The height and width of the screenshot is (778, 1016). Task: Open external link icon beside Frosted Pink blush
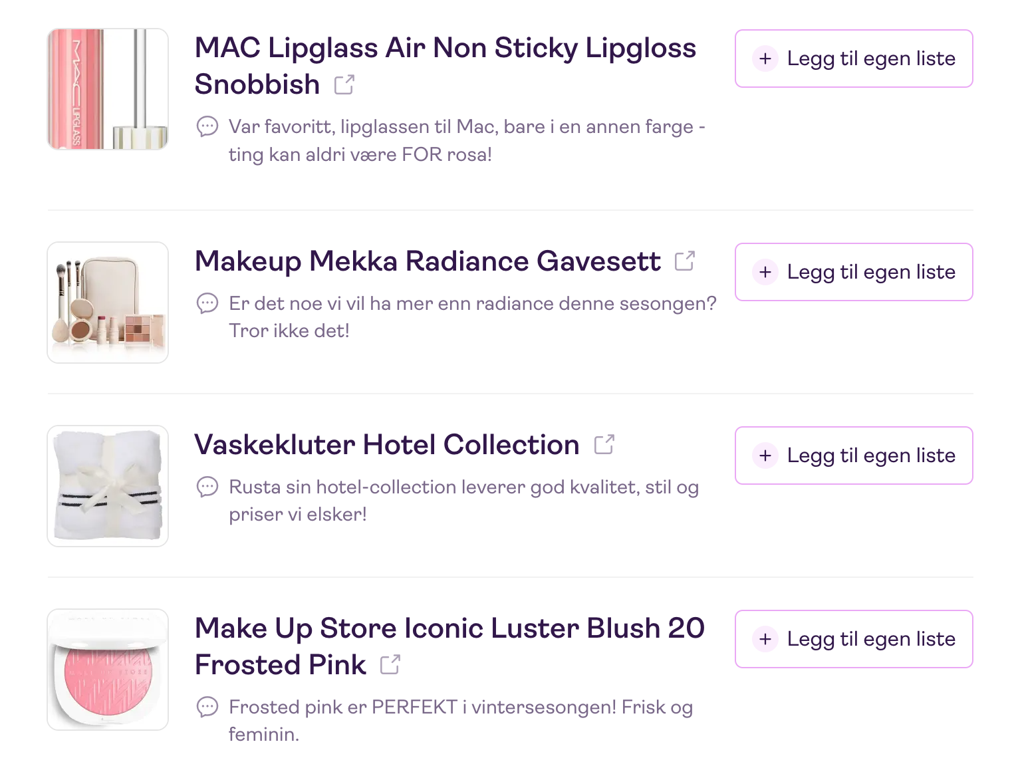click(390, 665)
